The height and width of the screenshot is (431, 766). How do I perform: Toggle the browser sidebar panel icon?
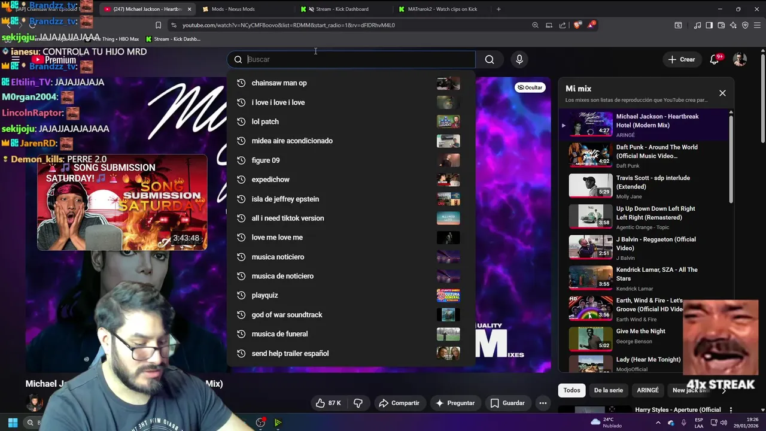tap(709, 25)
